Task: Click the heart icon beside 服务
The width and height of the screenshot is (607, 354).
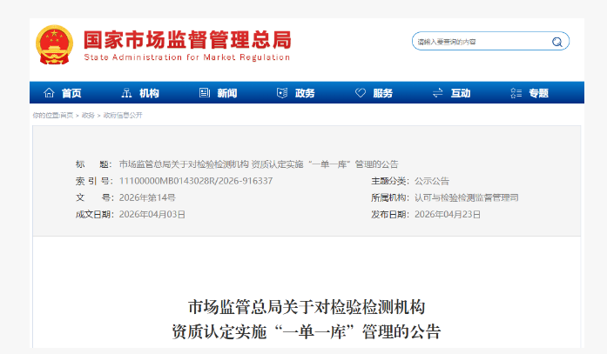Action: tap(361, 93)
